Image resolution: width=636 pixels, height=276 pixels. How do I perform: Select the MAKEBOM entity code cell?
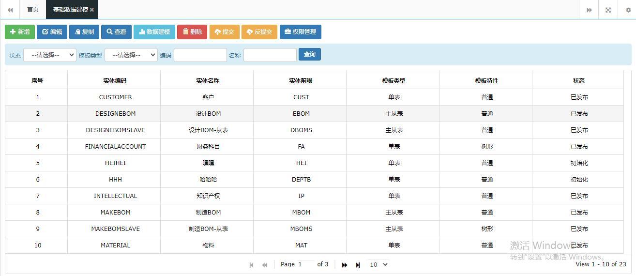click(115, 213)
